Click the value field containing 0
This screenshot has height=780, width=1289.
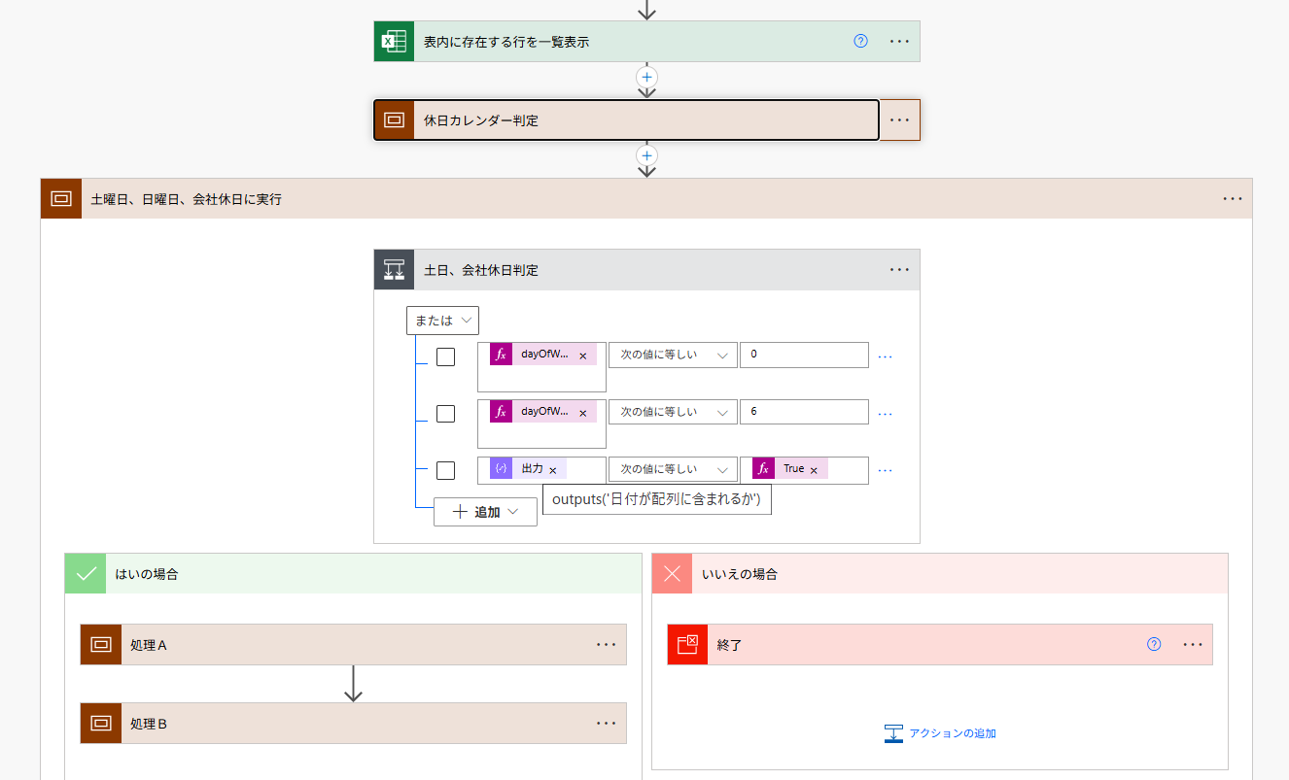tap(804, 355)
